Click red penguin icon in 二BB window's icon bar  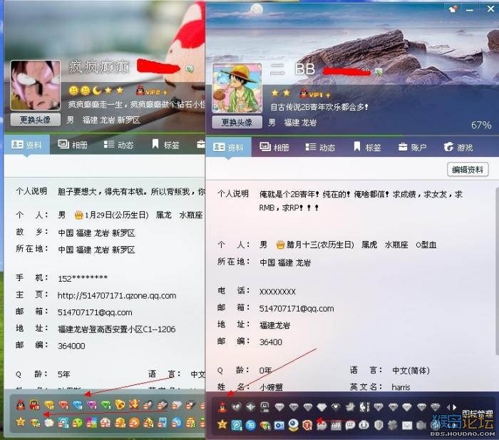point(222,406)
